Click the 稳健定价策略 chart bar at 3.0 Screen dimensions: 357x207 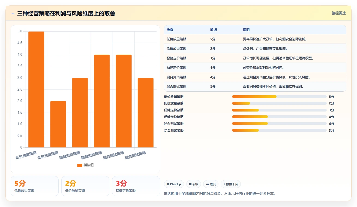click(80, 113)
